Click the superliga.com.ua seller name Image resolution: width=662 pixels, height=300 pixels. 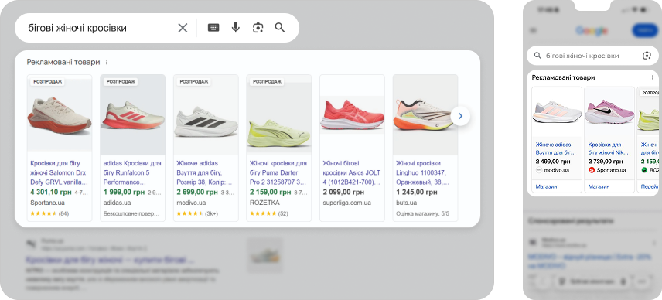coord(346,203)
